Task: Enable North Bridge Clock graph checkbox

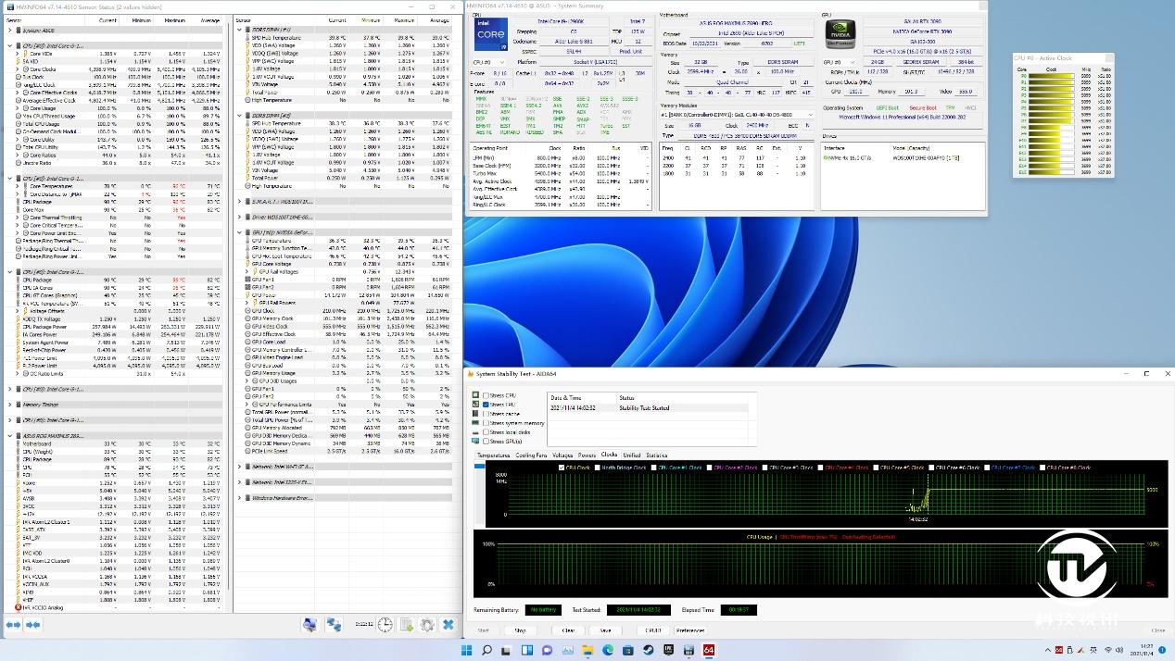Action: pyautogui.click(x=599, y=468)
